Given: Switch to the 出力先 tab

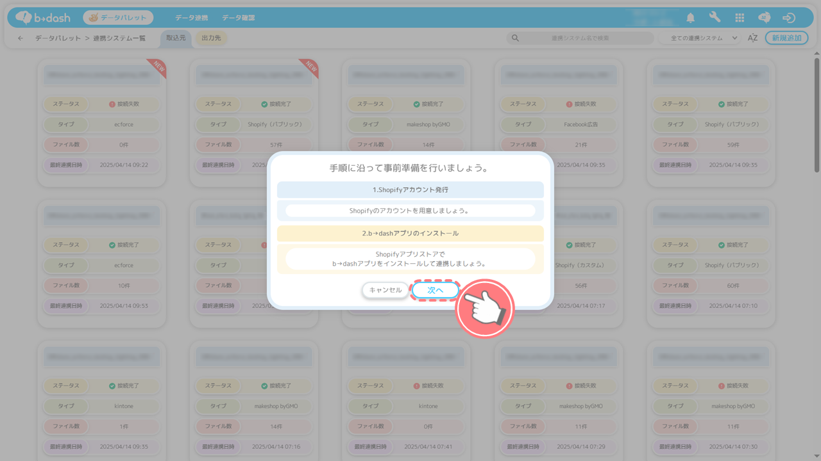Looking at the screenshot, I should pos(211,38).
